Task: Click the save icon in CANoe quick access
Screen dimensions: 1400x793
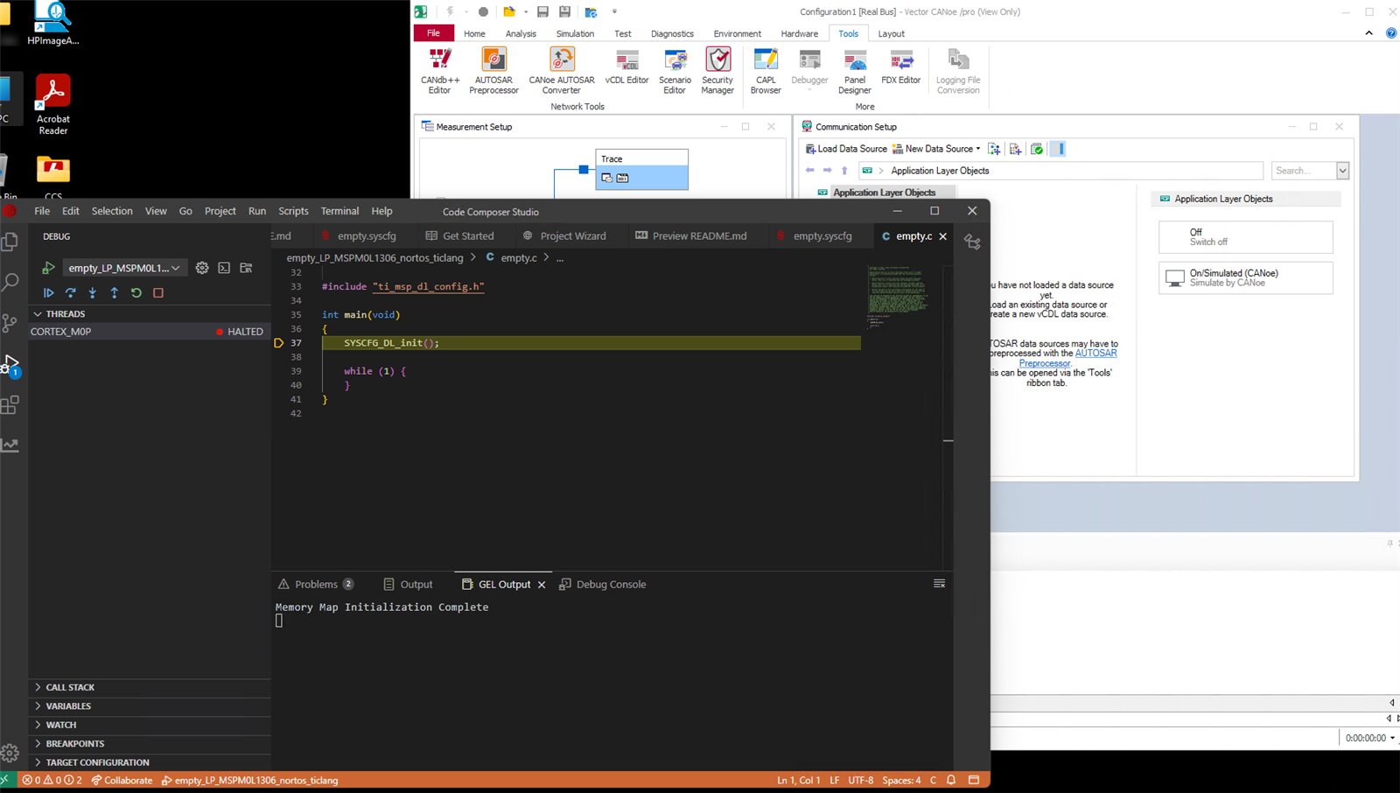Action: pyautogui.click(x=542, y=11)
